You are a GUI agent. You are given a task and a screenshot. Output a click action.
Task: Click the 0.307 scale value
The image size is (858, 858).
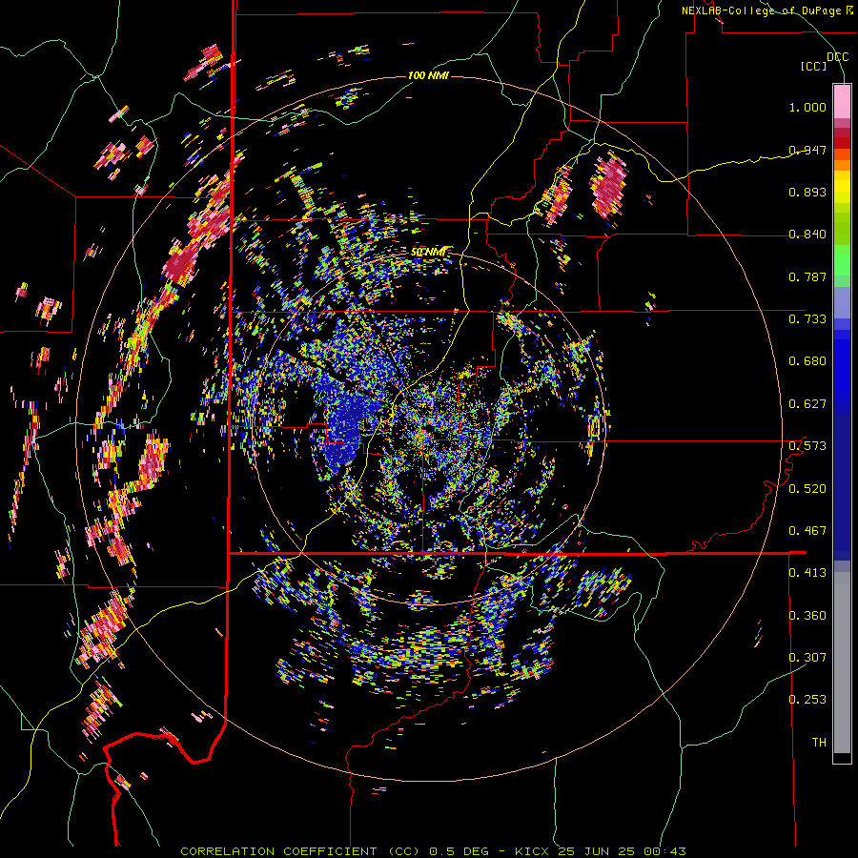point(807,658)
